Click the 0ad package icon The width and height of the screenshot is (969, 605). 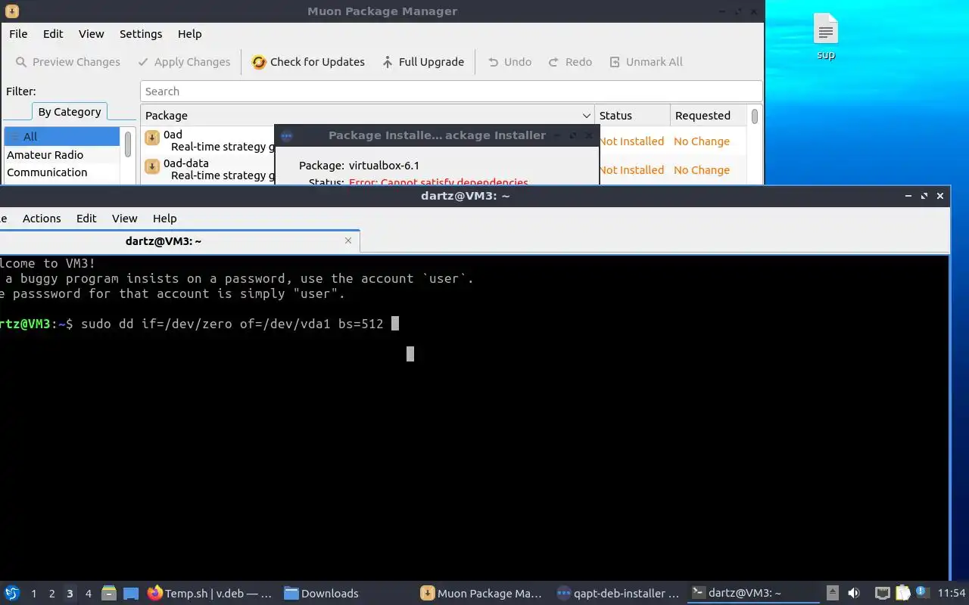click(152, 138)
